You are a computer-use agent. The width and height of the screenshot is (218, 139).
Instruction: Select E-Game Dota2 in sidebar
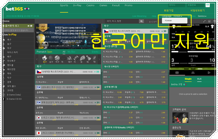coord(14,95)
